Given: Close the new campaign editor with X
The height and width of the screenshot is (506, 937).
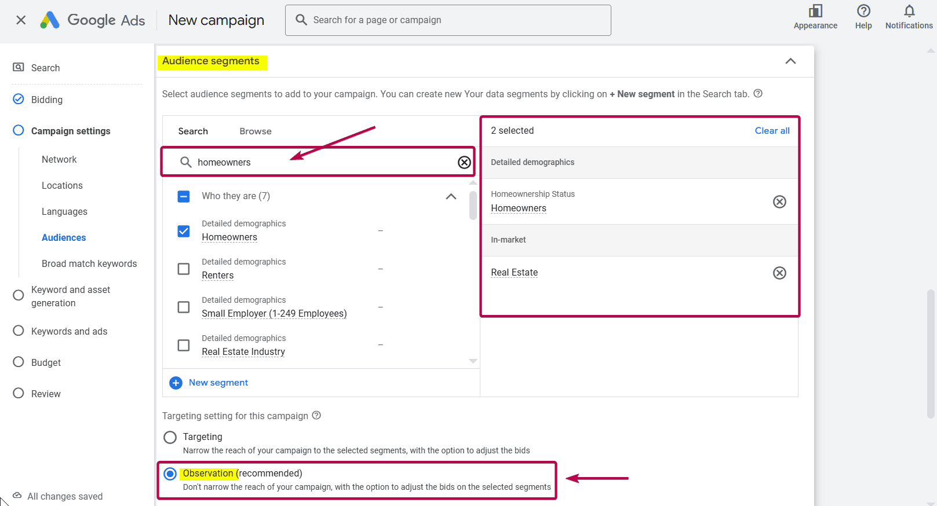Looking at the screenshot, I should pos(21,20).
